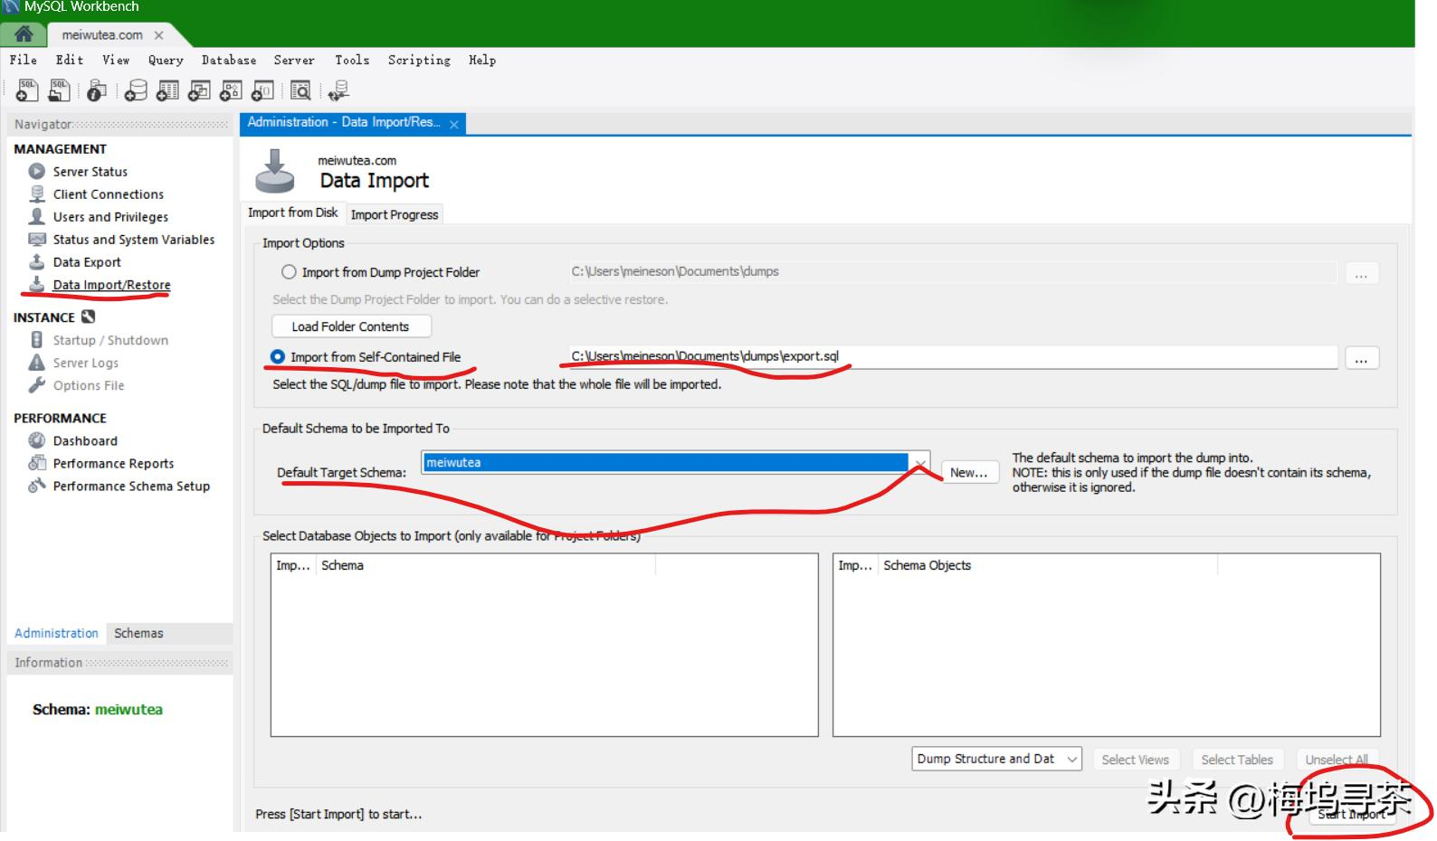This screenshot has height=841, width=1437.
Task: Select Import from Self-Contained File option
Action: [278, 357]
